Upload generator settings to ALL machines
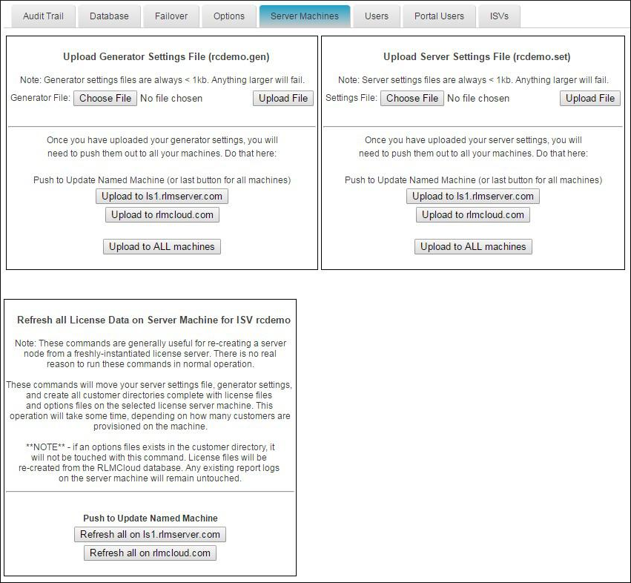 click(162, 246)
